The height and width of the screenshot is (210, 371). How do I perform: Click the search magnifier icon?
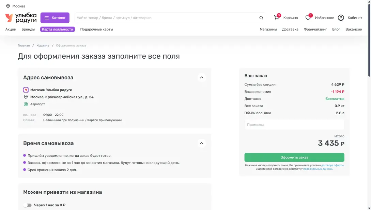point(261,18)
